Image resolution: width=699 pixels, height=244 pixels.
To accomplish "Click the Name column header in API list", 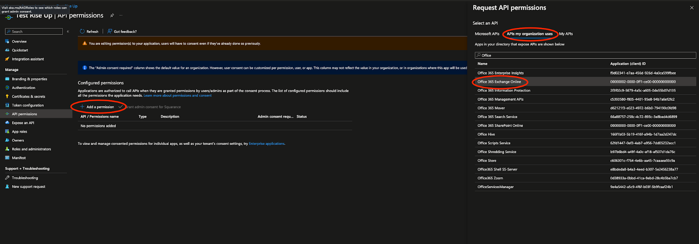I will tap(482, 64).
